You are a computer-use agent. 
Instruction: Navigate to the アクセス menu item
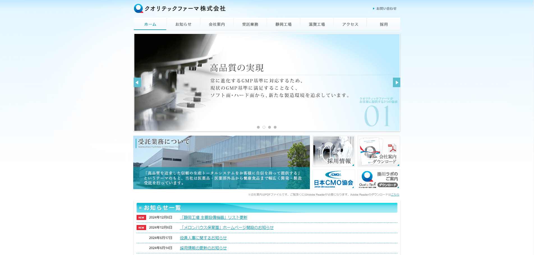(350, 24)
